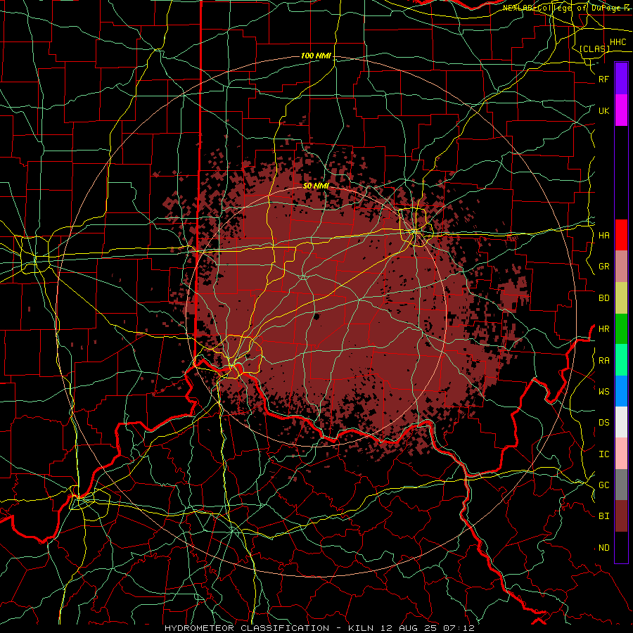Click the 'BD' legend label text
Screen dimensions: 633x633
point(603,298)
